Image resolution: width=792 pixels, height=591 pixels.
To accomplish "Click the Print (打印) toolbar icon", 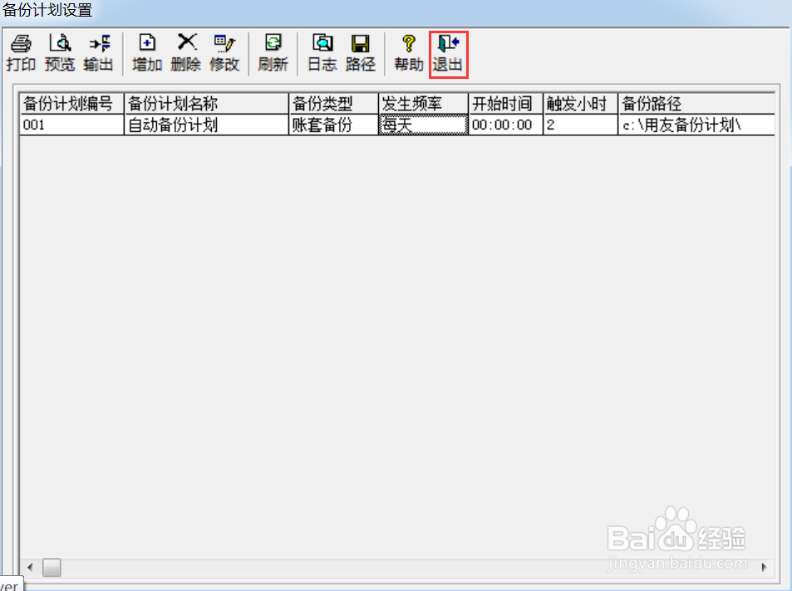I will point(22,53).
